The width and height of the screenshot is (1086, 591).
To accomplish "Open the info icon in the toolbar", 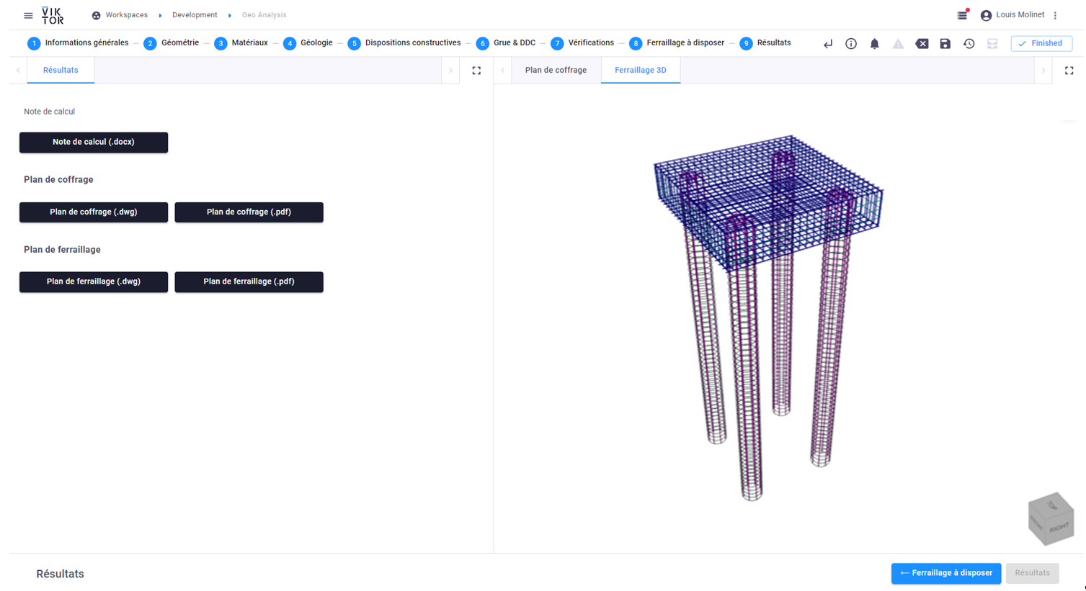I will click(x=851, y=43).
